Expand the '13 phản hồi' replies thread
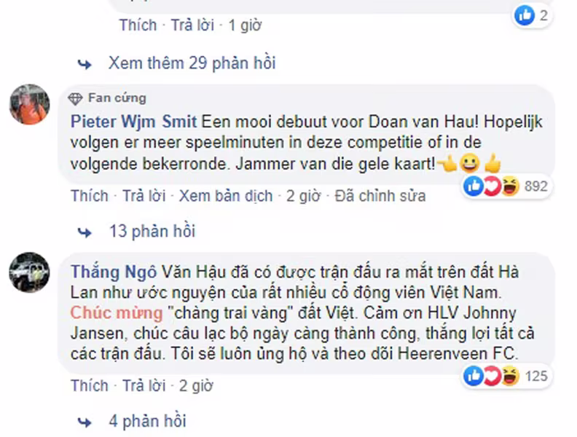The height and width of the screenshot is (437, 577). click(152, 232)
